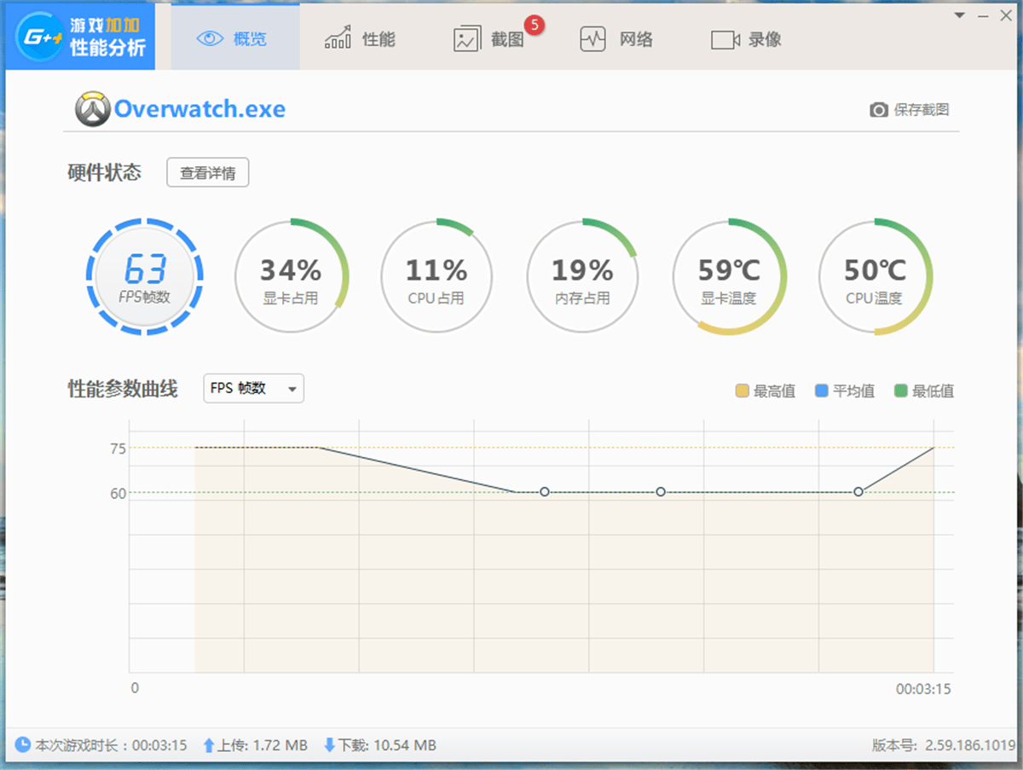Click the eye icon on 概览 tab

[210, 39]
